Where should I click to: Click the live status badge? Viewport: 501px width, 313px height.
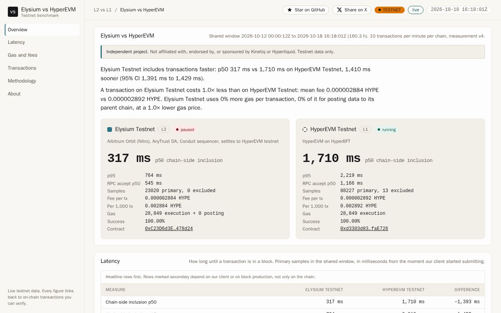point(416,10)
